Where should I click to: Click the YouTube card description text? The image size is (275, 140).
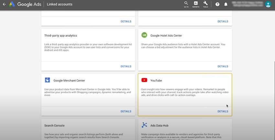tap(185, 92)
